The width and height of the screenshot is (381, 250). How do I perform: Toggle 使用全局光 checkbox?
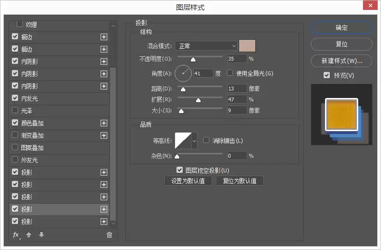point(230,73)
